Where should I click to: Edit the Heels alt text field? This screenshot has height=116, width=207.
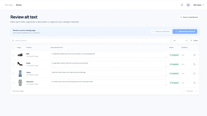pos(108,64)
